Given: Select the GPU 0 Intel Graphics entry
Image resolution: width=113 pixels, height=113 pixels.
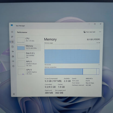Looking at the screenshot, I should (x=29, y=72).
